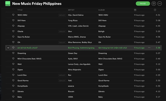Like the New Music Friday Philippines playlist
Screen dimensions: 166x101
pyautogui.click(x=154, y=4)
